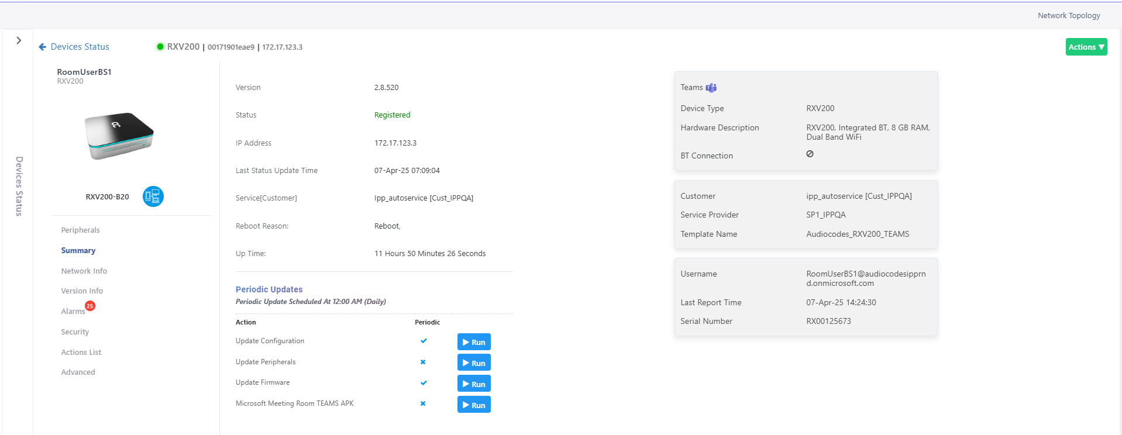The height and width of the screenshot is (435, 1122).
Task: Select the Summary menu item
Action: point(78,250)
